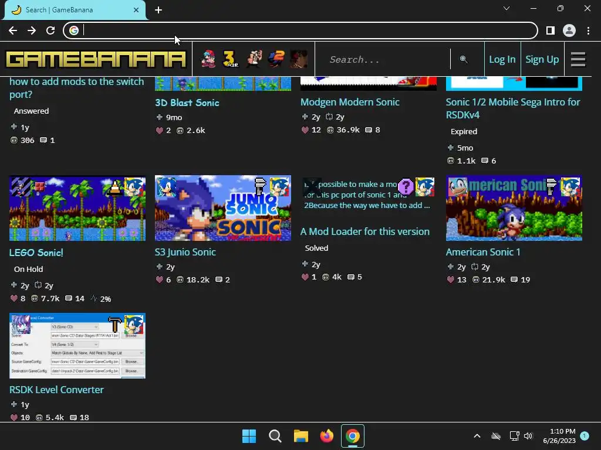Click the Mod Loader question preview text
The width and height of the screenshot is (601, 450).
coord(367,195)
